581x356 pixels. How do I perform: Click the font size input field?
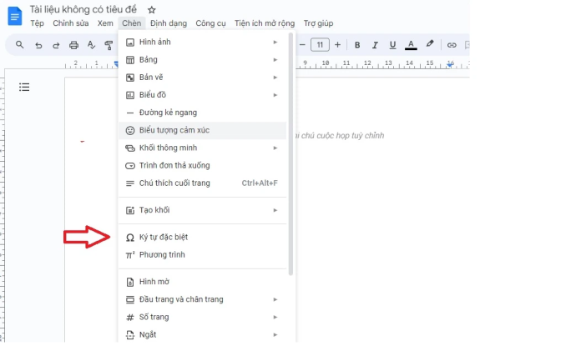coord(320,45)
